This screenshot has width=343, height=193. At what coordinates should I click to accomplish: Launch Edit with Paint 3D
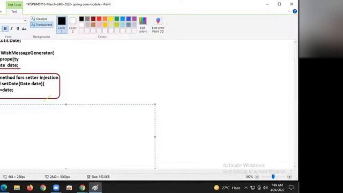[158, 25]
